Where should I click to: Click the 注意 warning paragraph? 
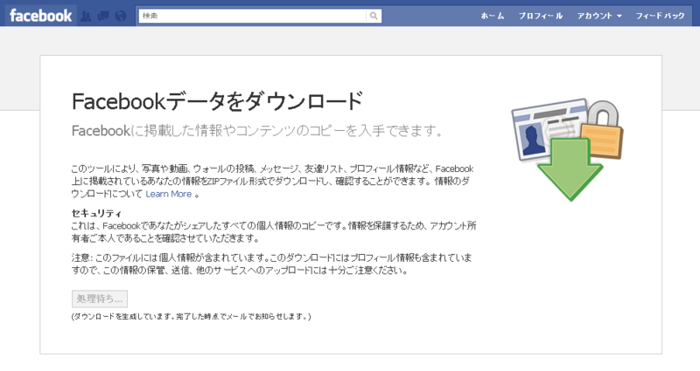point(271,265)
